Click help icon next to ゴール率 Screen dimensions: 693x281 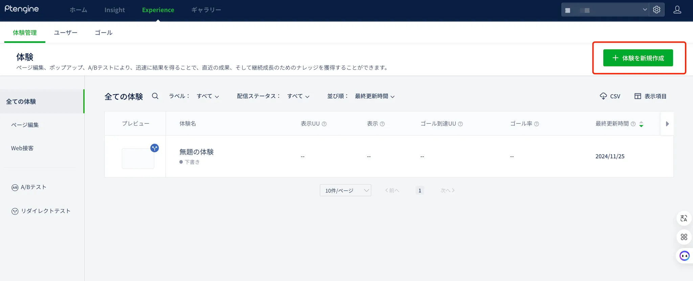(x=536, y=124)
